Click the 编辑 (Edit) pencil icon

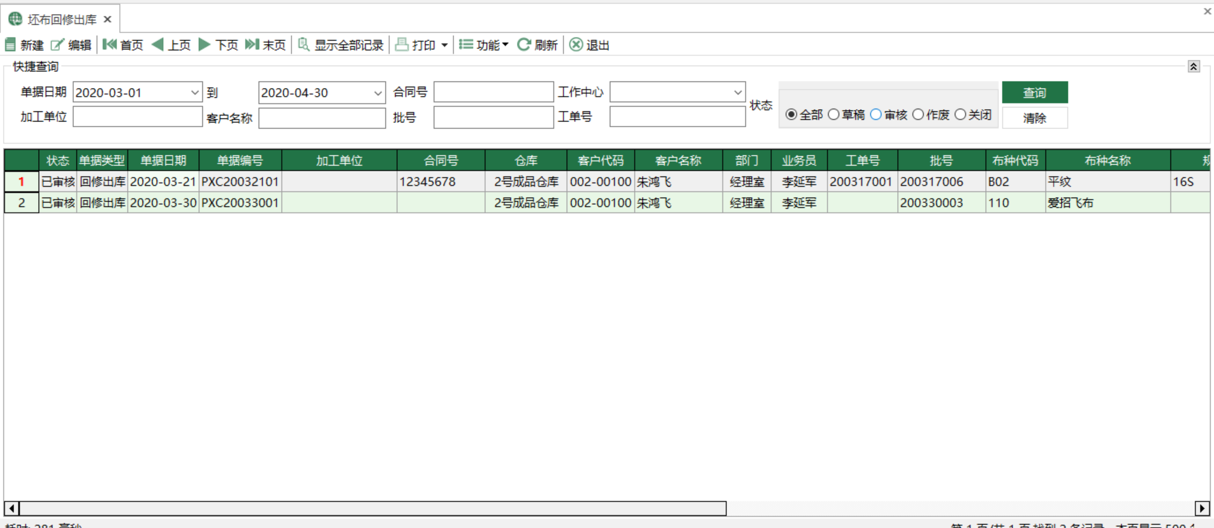tap(57, 45)
